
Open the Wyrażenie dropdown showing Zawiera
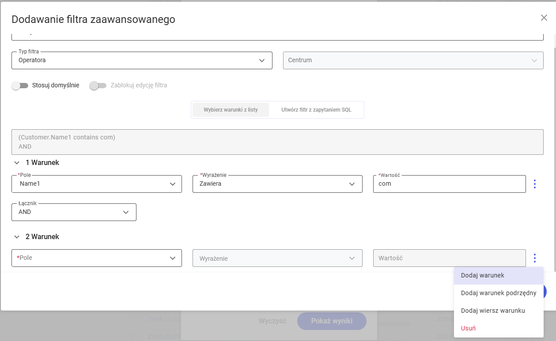pyautogui.click(x=277, y=184)
